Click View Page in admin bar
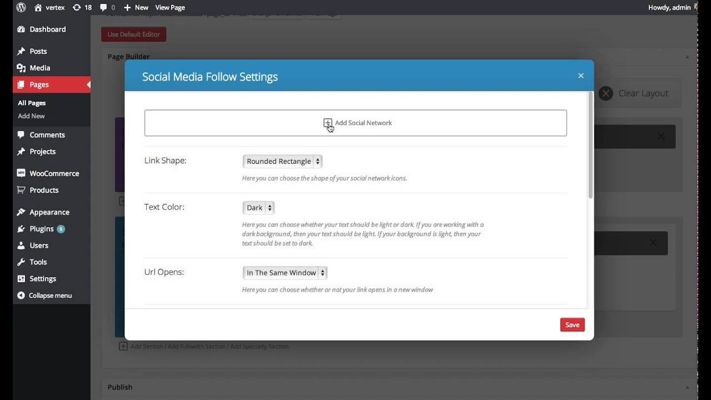This screenshot has height=400, width=711. point(170,7)
